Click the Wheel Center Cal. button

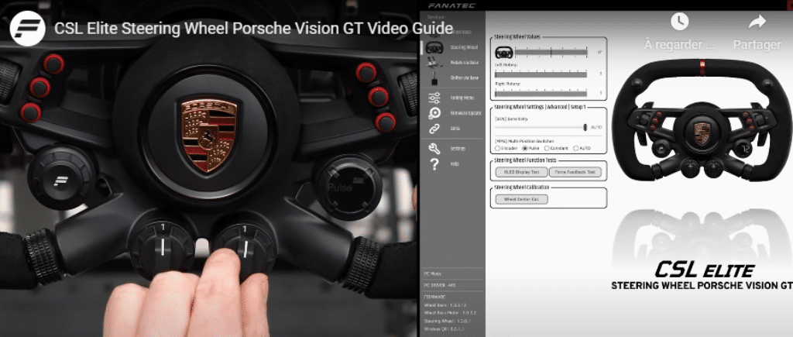click(521, 199)
